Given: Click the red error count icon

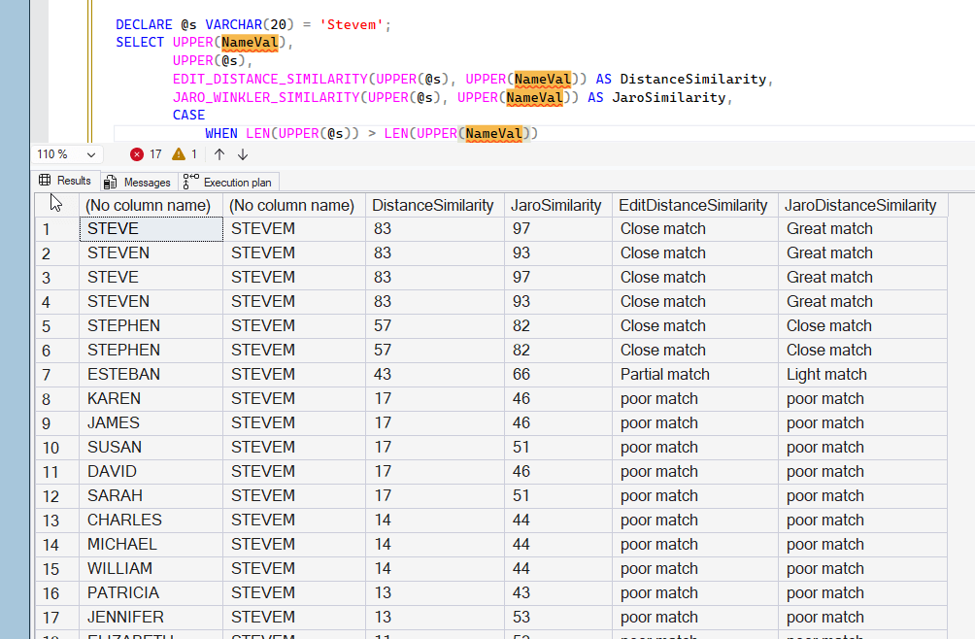Looking at the screenshot, I should [137, 153].
